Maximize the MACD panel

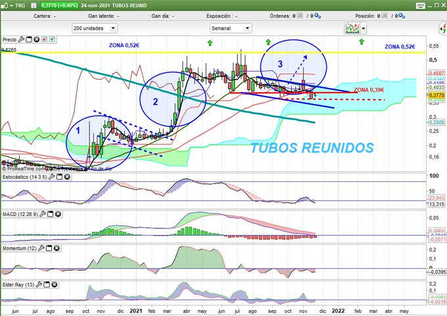click(x=50, y=214)
